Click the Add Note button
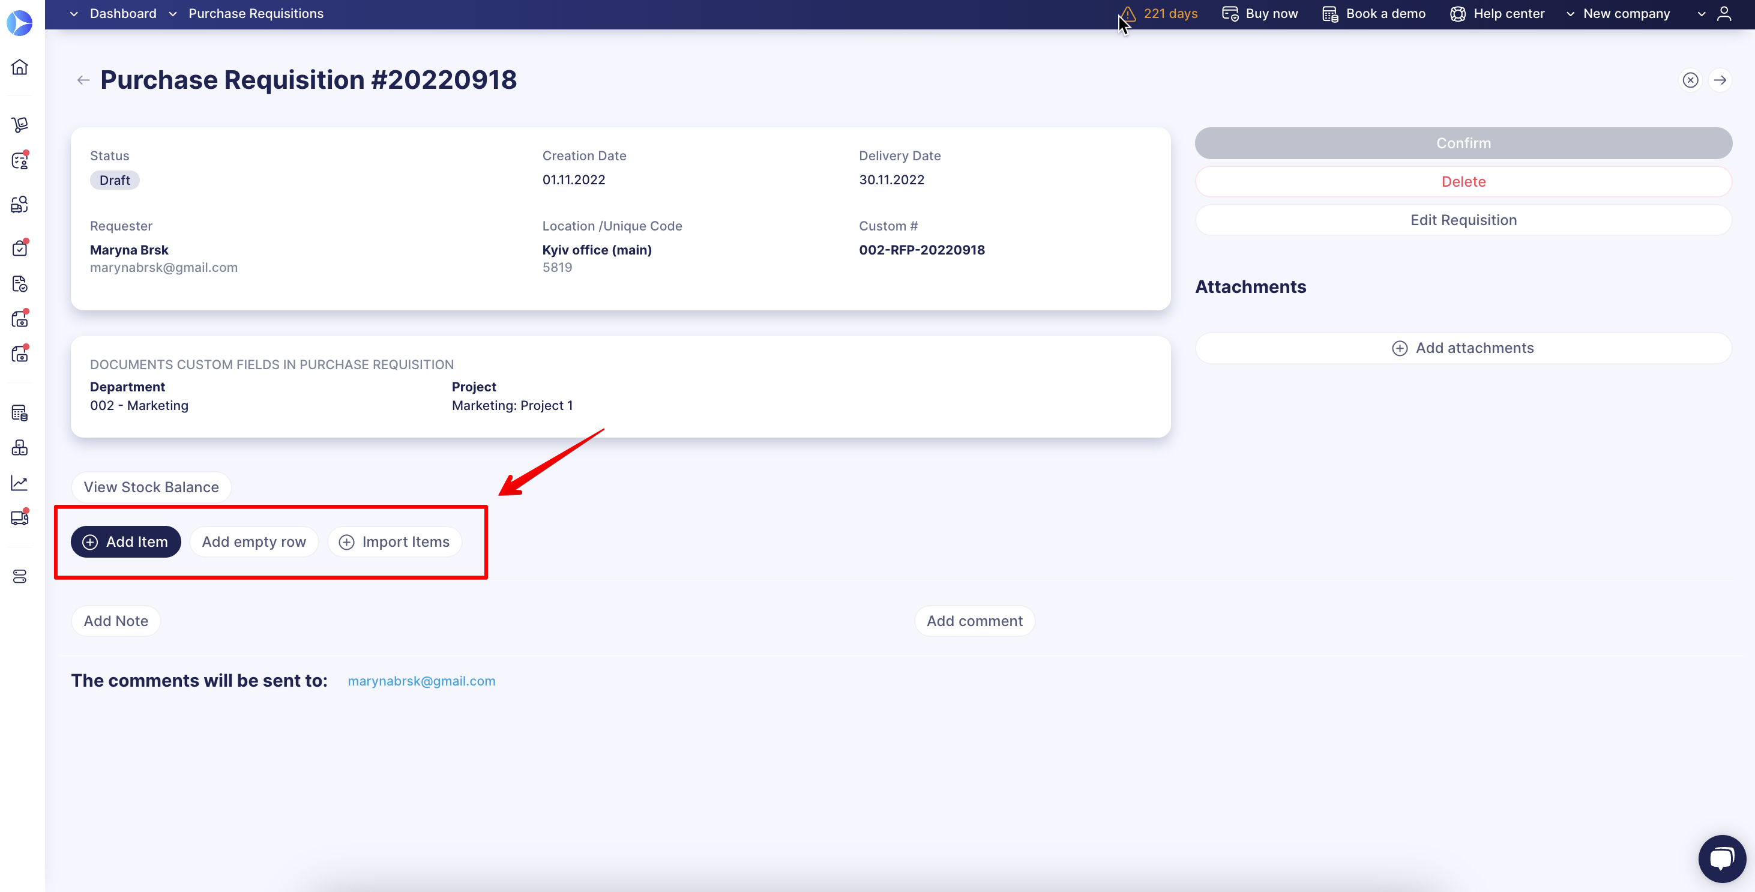1755x892 pixels. click(x=116, y=621)
